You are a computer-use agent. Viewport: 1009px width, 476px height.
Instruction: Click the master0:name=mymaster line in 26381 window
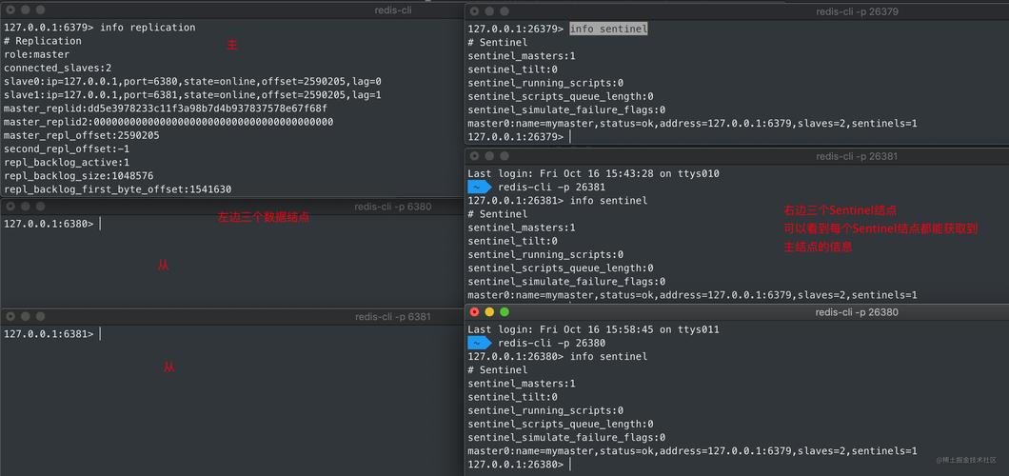[692, 295]
